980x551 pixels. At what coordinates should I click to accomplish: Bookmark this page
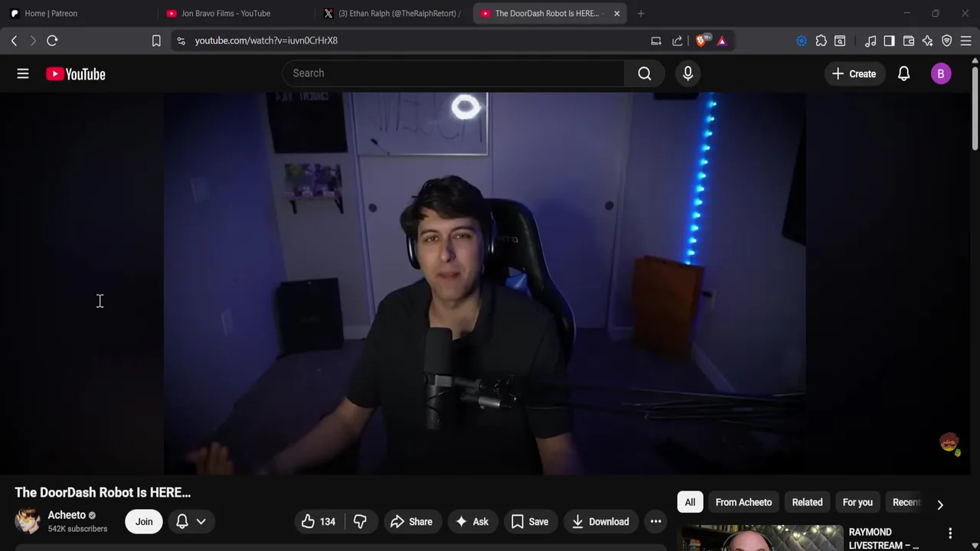(x=156, y=41)
